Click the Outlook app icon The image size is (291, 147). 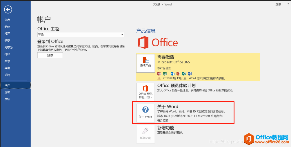pos(172,73)
